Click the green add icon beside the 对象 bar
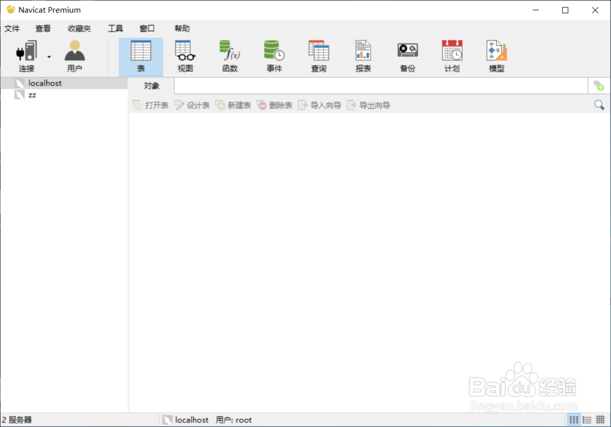This screenshot has width=611, height=427. click(599, 86)
